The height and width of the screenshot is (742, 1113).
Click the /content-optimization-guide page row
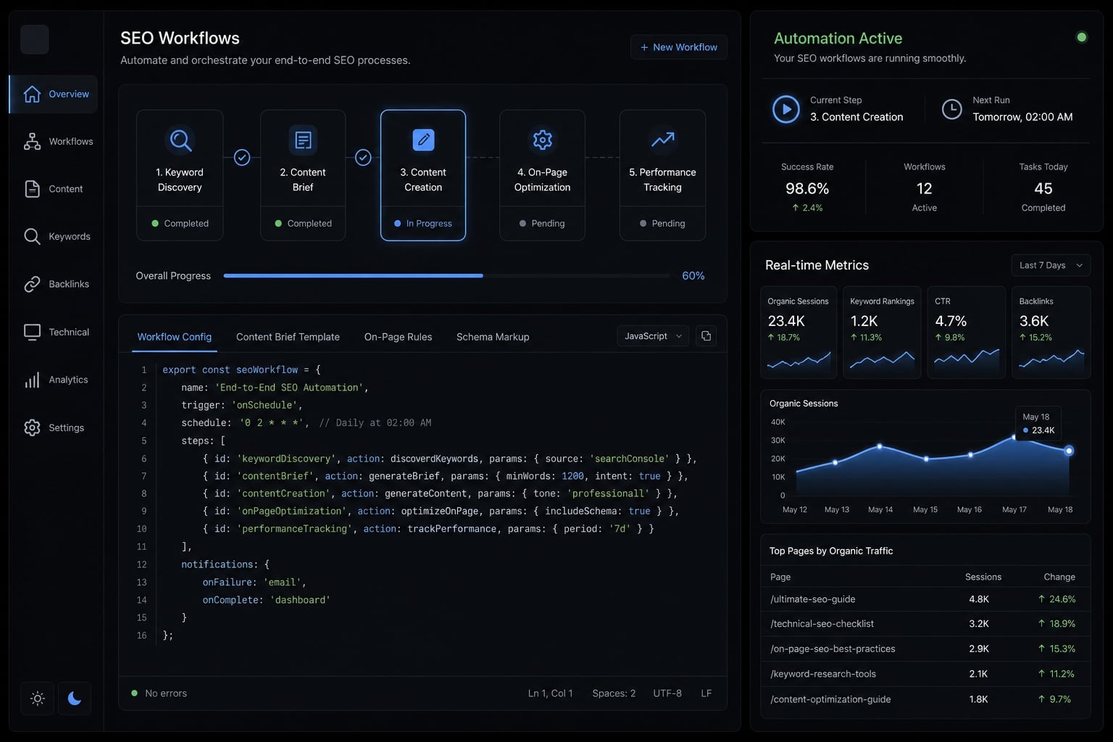click(925, 699)
